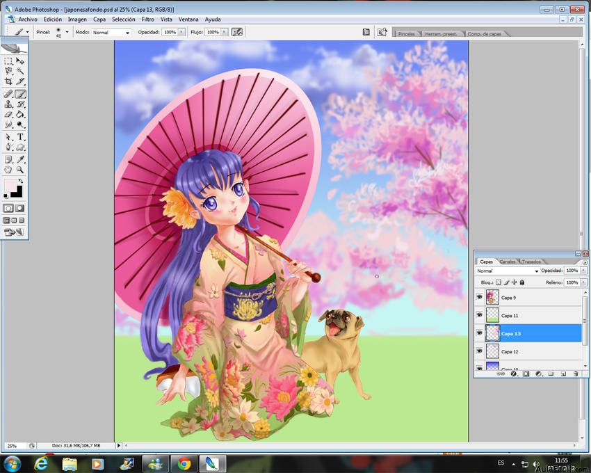This screenshot has width=591, height=473.
Task: Open the status bar info arrow
Action: 119,445
